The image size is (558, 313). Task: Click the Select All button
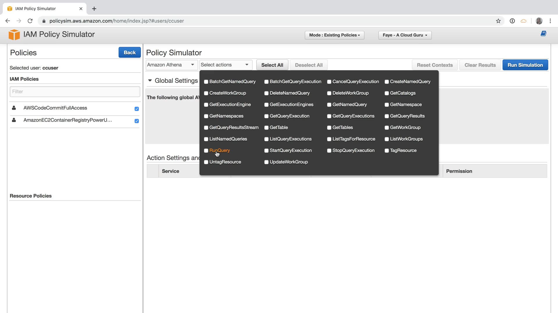(272, 65)
